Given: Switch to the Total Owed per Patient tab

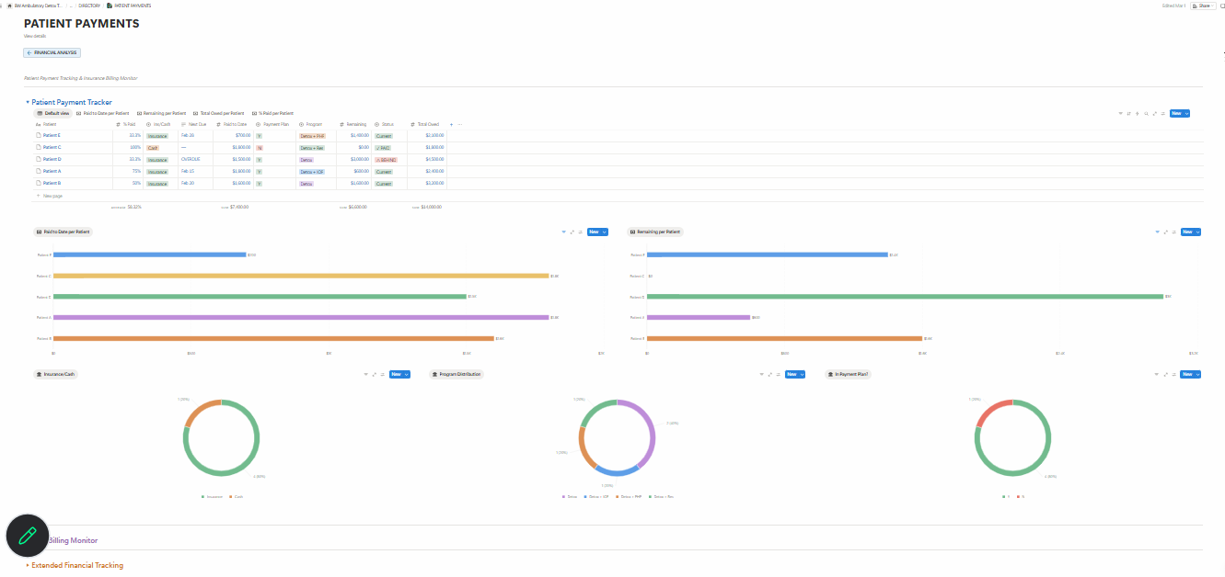Looking at the screenshot, I should [219, 113].
